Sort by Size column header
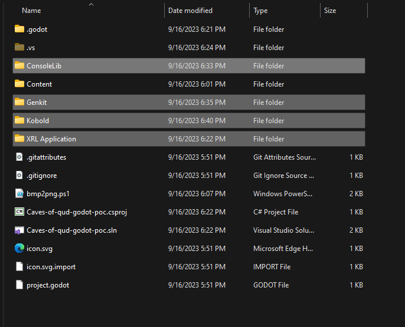 330,11
